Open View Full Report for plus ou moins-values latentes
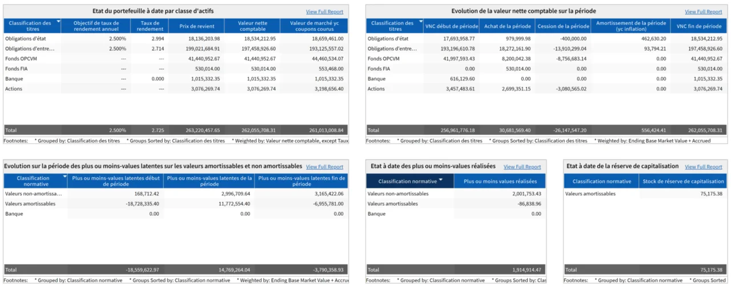Viewport: 731px width, 287px height. [x=324, y=167]
